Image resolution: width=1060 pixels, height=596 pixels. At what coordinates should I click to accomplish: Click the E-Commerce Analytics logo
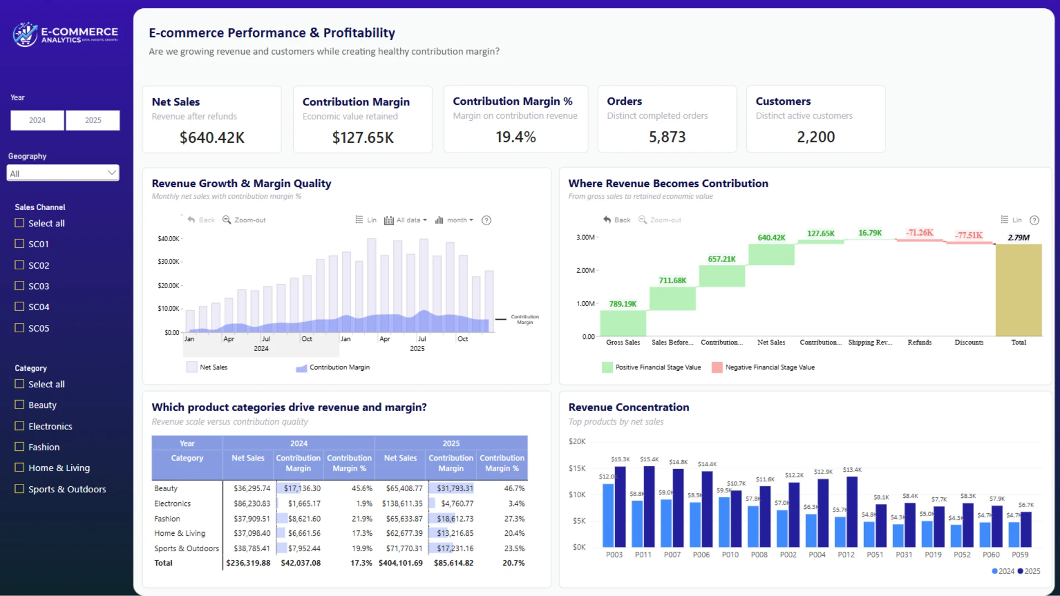[x=65, y=34]
